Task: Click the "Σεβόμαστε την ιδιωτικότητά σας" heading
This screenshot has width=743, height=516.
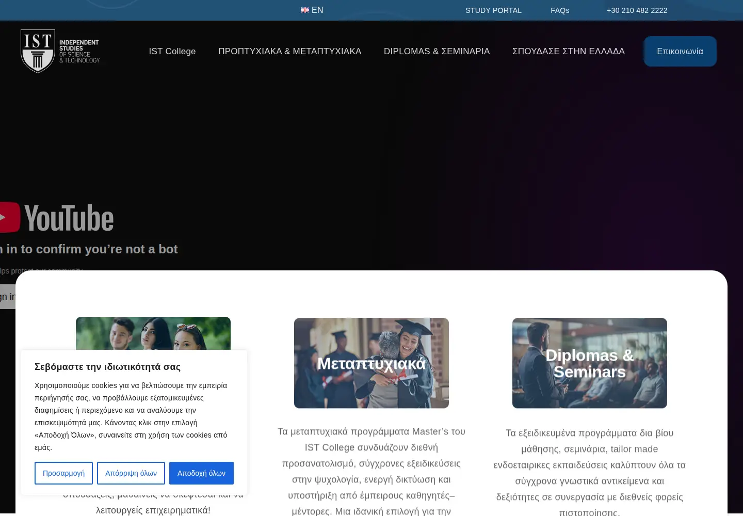Action: pyautogui.click(x=107, y=367)
